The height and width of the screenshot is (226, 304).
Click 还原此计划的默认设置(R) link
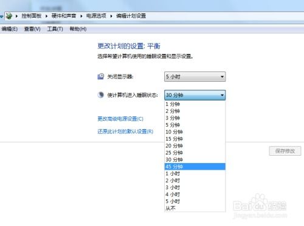[125, 131]
